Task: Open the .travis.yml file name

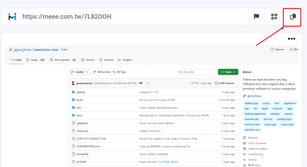Action: [82, 131]
